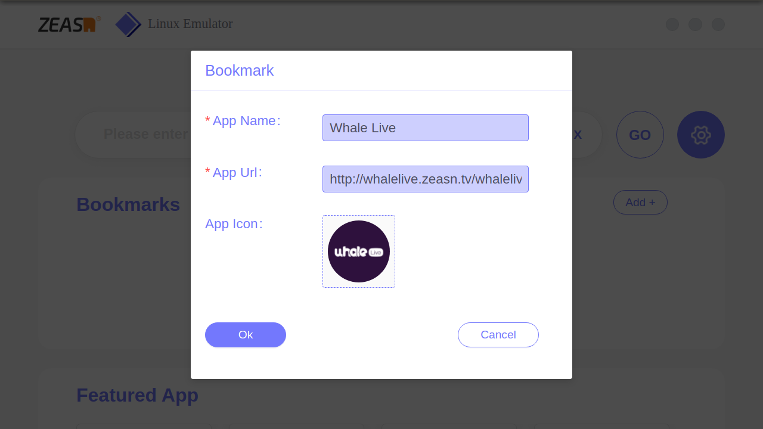Click the Bookmarks section heading
The width and height of the screenshot is (763, 429).
128,204
